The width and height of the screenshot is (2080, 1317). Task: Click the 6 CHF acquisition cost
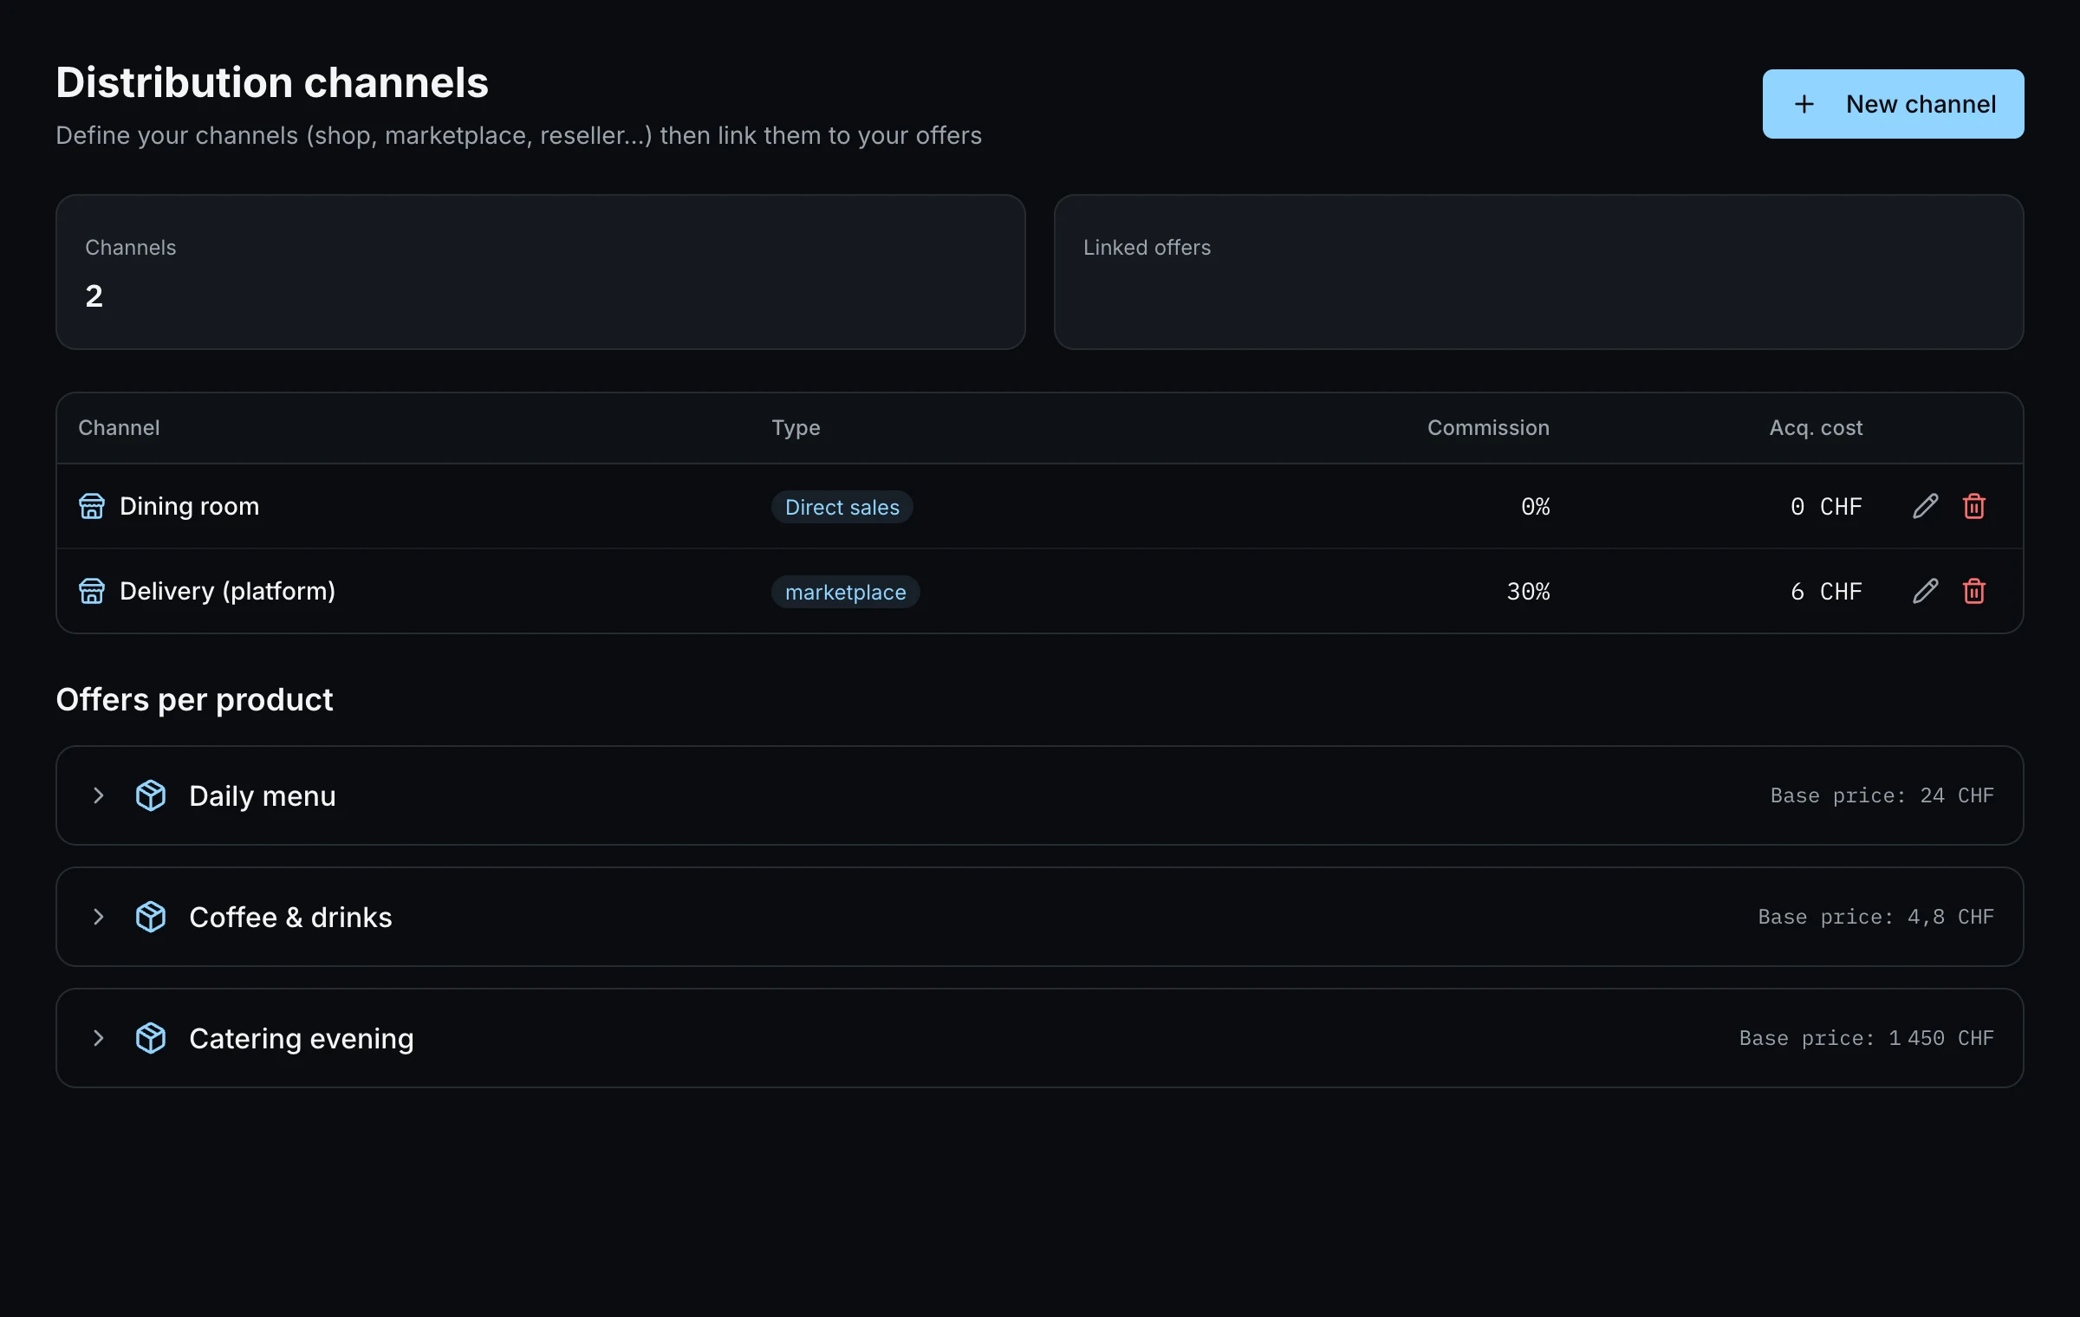pos(1826,591)
